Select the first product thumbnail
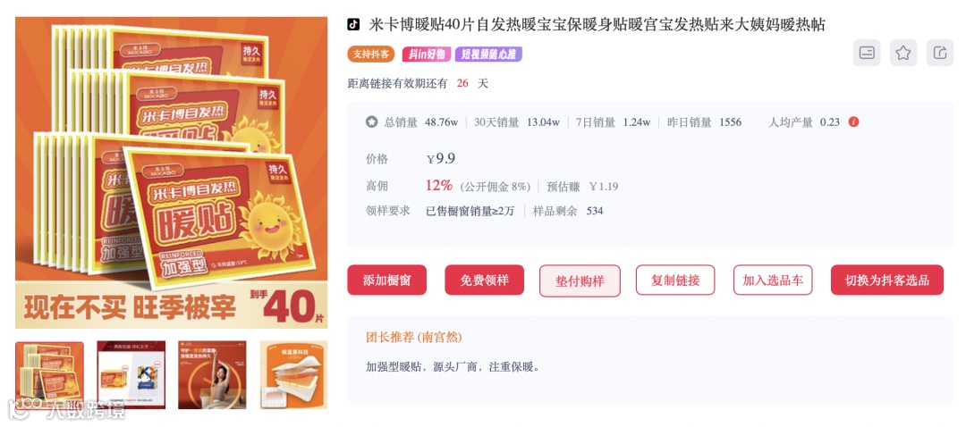Screen dimensions: 966x427 [49, 375]
